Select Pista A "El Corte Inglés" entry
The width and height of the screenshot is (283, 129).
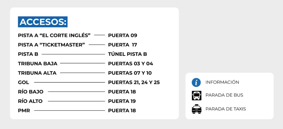tap(54, 35)
